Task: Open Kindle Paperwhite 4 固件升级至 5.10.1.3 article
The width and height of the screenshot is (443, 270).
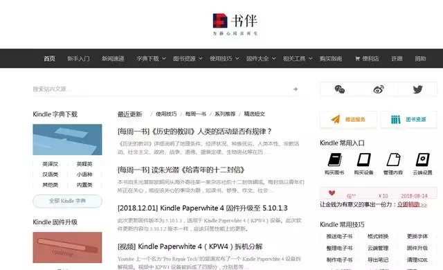Action: click(203, 208)
